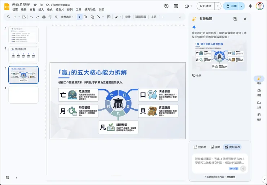This screenshot has height=185, width=267.
Task: Close the 幫我繪圖 side panel
Action: 245,19
